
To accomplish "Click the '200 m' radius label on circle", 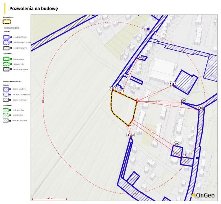I will (43, 102).
